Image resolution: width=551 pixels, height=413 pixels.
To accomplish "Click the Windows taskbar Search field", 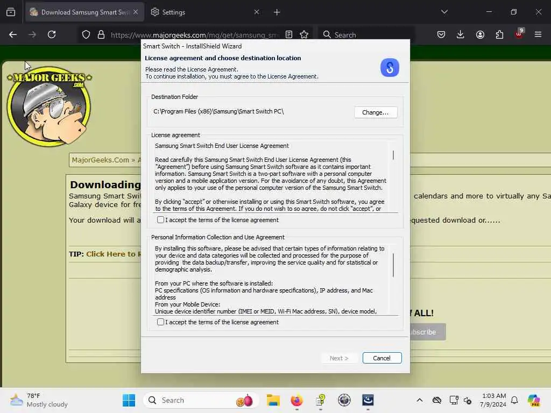I will coord(201,400).
